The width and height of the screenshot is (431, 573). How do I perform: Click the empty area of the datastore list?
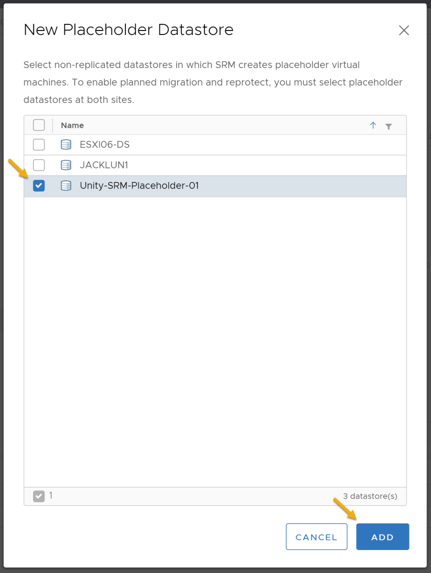(x=215, y=341)
